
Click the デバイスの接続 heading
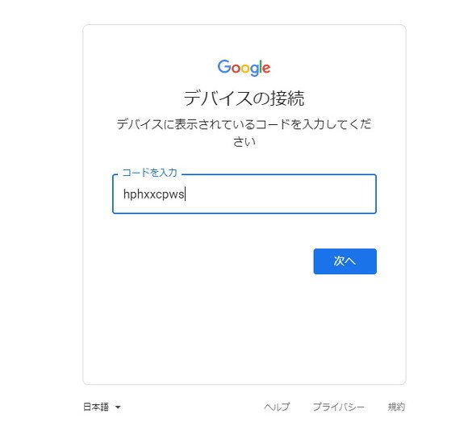point(244,98)
